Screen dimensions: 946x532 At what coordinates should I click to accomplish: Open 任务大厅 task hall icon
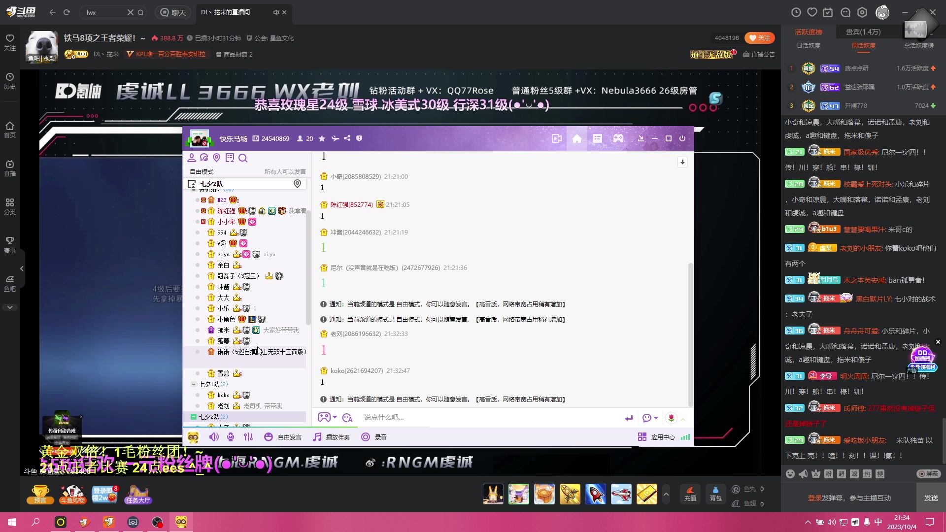pos(138,494)
